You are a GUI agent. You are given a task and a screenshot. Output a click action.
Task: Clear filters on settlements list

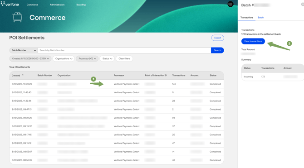click(x=124, y=59)
